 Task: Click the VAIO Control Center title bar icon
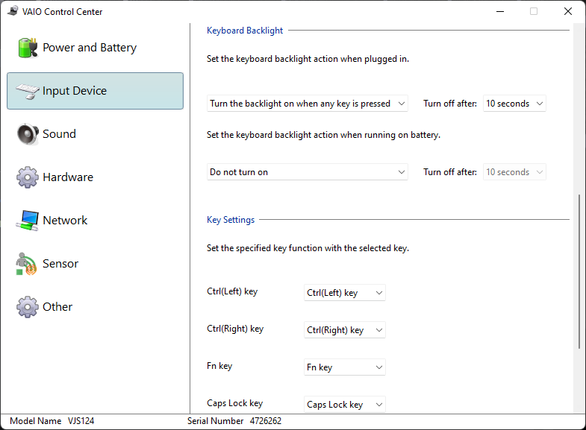tap(13, 11)
